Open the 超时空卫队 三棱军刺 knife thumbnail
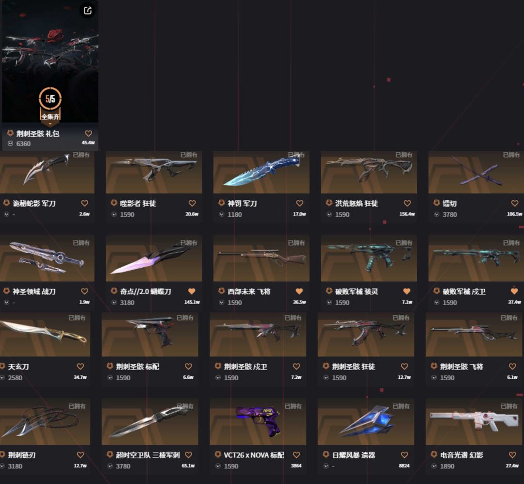The image size is (524, 484). point(150,421)
